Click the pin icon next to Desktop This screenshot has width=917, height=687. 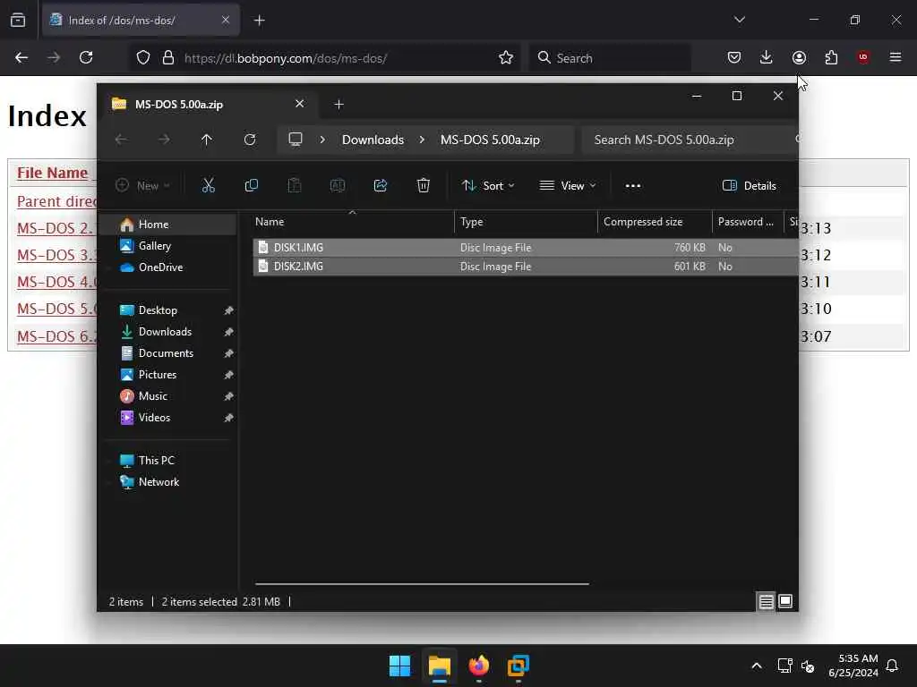click(228, 310)
